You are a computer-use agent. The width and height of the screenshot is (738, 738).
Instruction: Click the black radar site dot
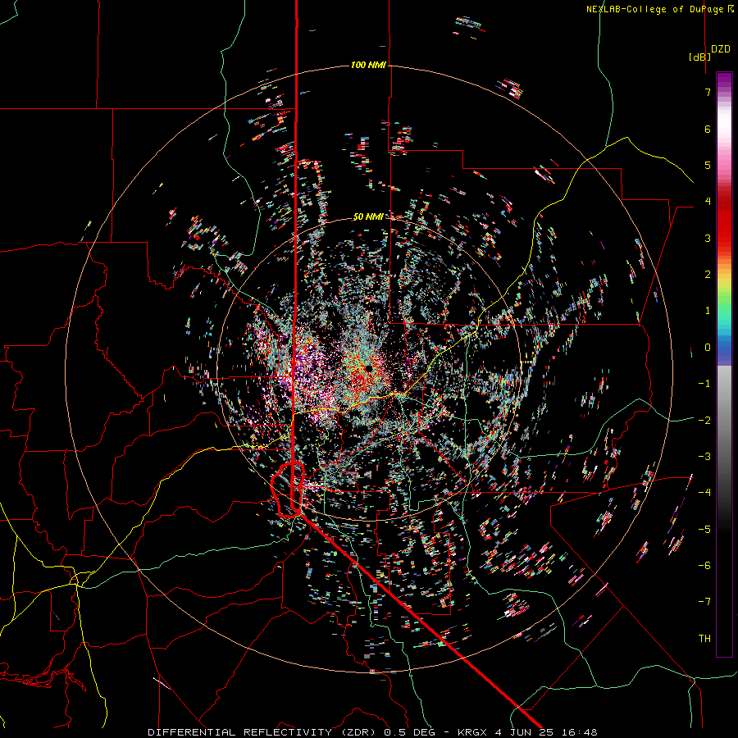tap(369, 368)
